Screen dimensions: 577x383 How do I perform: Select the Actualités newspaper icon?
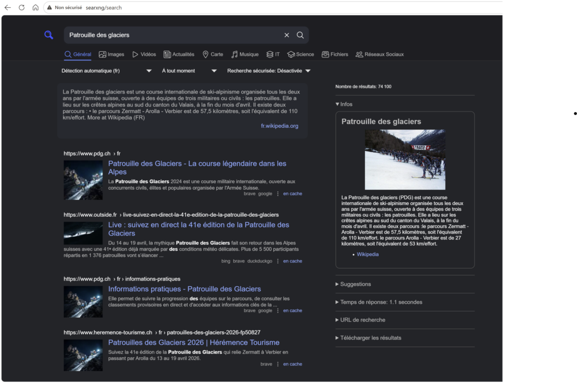point(168,54)
